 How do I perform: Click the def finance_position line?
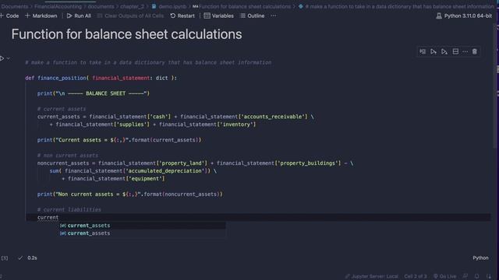coord(101,78)
